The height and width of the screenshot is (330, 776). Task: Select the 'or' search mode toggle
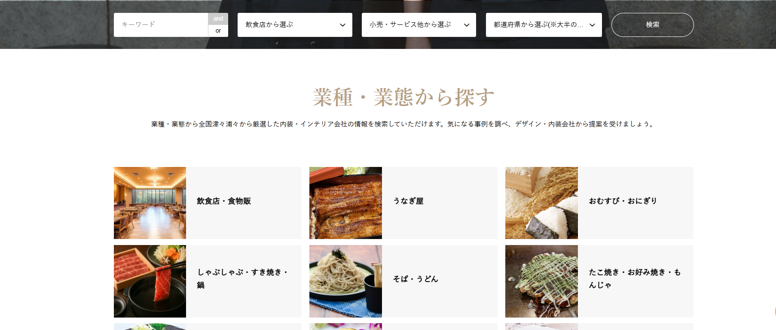[x=218, y=31]
